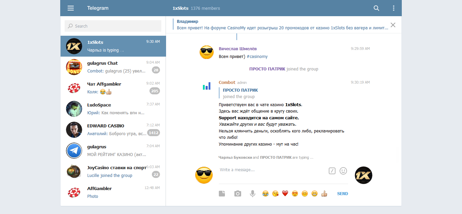Click the Search chats field
The width and height of the screenshot is (462, 214).
[x=113, y=26]
